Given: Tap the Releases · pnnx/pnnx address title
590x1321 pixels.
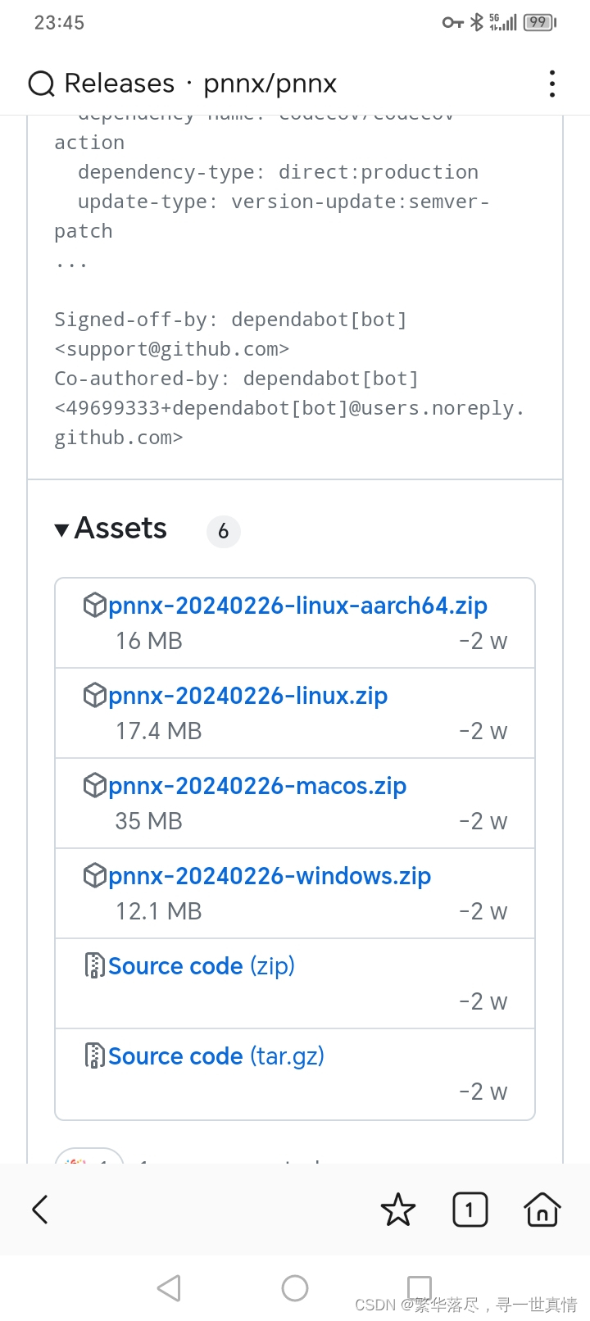Looking at the screenshot, I should (201, 84).
